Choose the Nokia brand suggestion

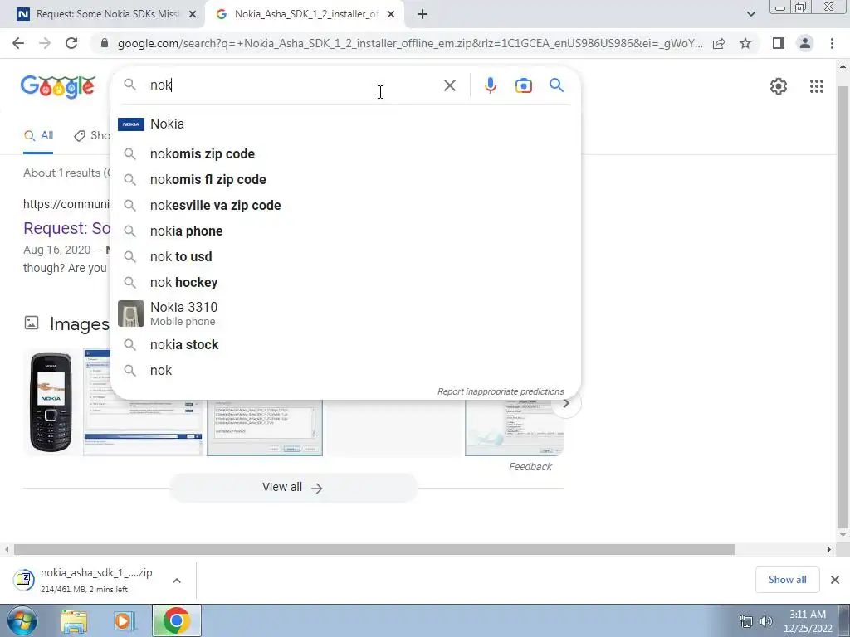click(344, 124)
